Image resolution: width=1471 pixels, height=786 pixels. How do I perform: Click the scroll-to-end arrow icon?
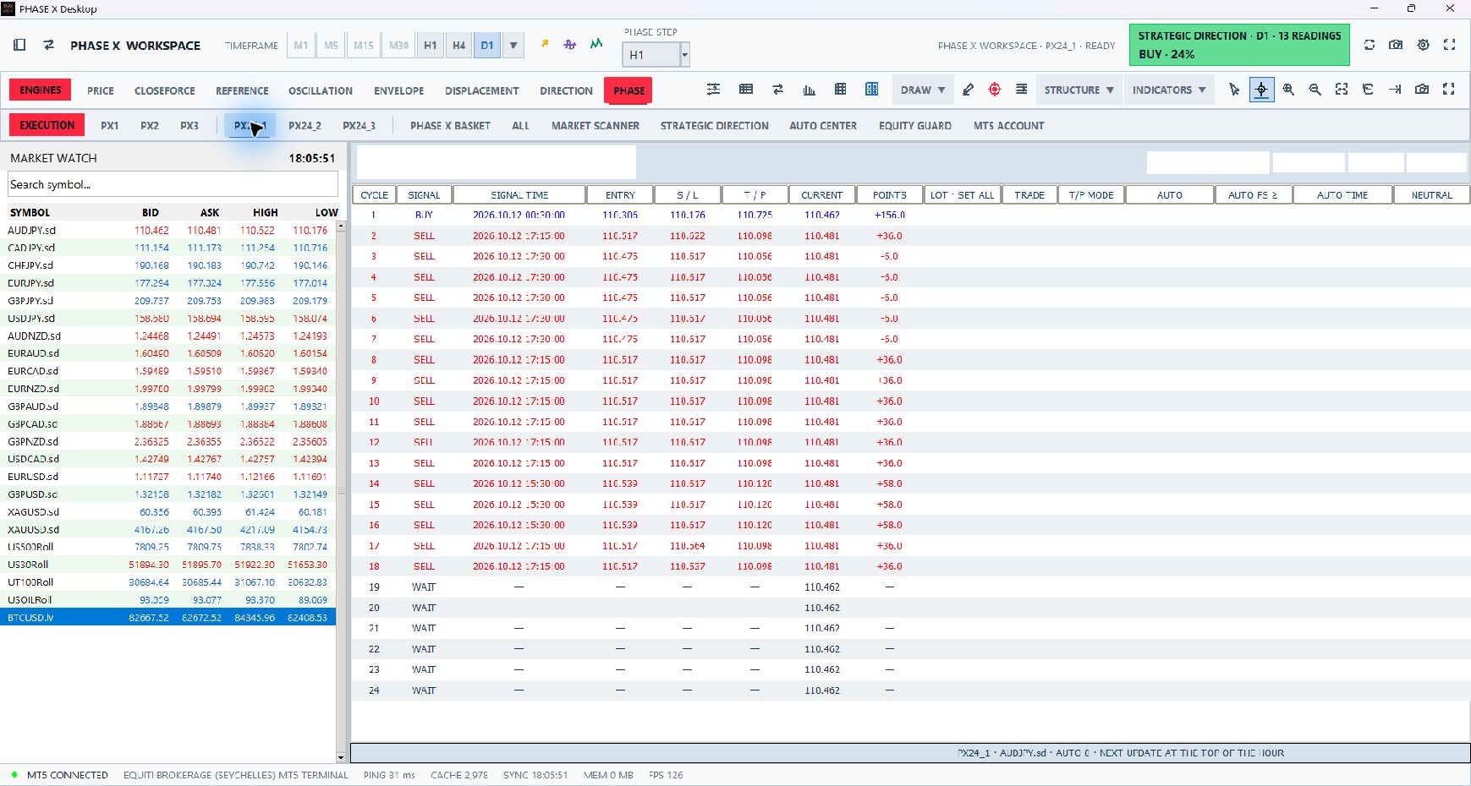1395,90
